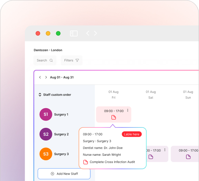The image size is (199, 181).
Task: Select the Surgery 2 row label
Action: (61, 134)
